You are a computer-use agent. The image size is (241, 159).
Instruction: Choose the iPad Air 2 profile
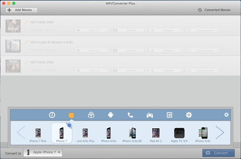point(156,135)
